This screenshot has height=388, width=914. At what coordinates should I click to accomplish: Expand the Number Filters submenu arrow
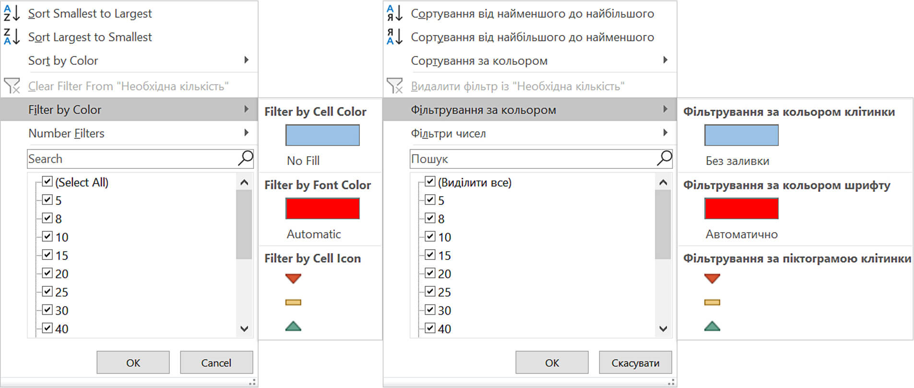[x=246, y=132]
